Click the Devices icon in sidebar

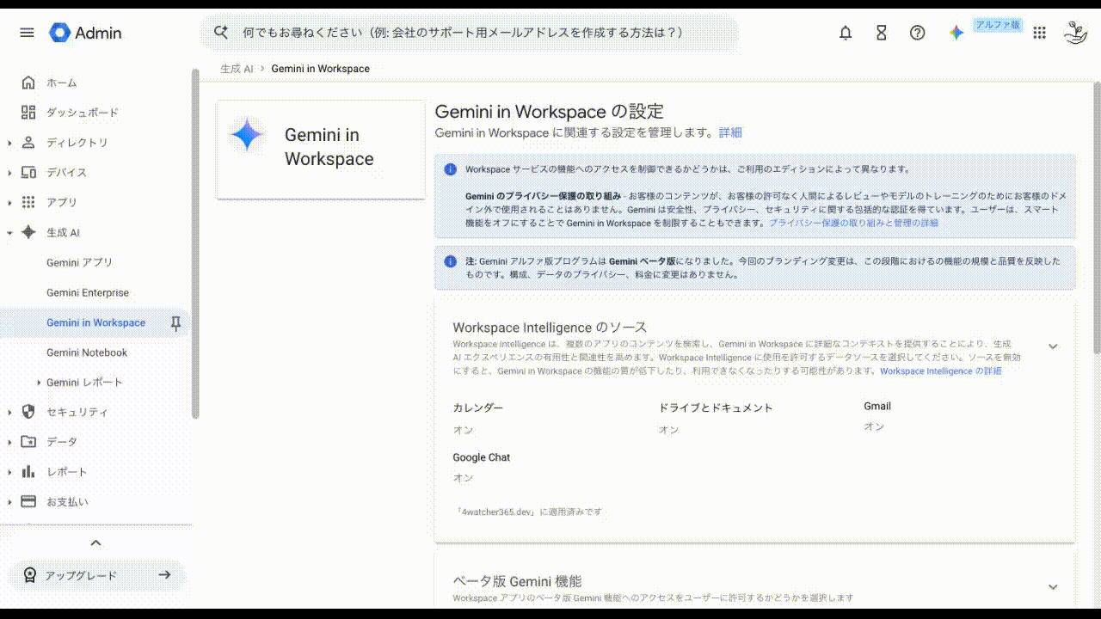[x=28, y=173]
